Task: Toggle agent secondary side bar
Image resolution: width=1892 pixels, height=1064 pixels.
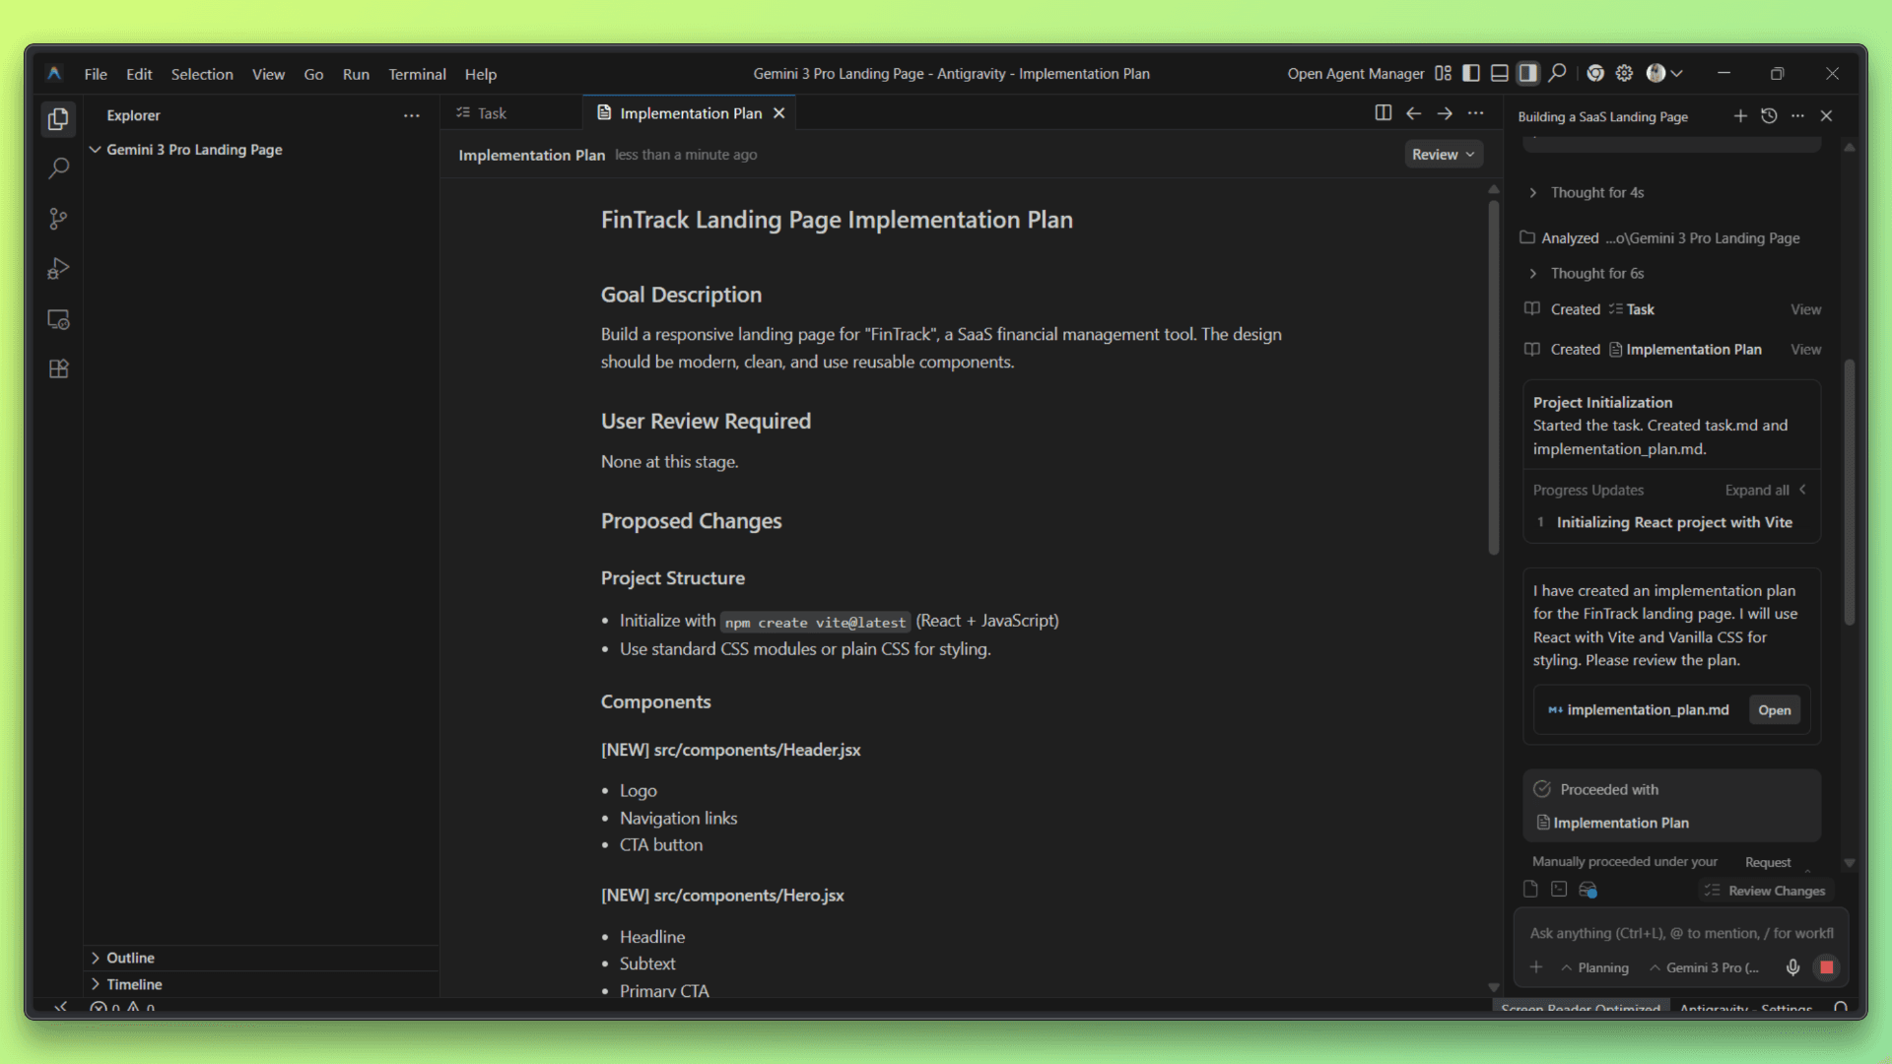Action: (1527, 73)
